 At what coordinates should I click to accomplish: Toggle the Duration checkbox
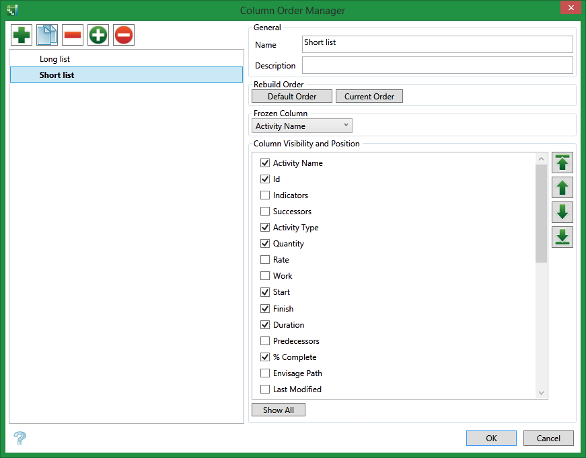[265, 324]
